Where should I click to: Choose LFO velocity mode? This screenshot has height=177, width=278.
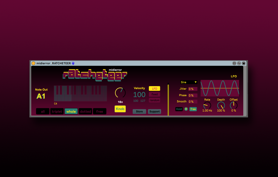pyautogui.click(x=154, y=88)
